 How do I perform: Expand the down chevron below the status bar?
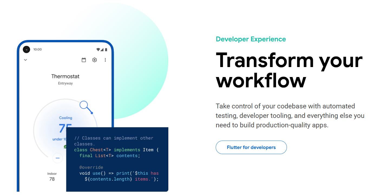[x=25, y=60]
